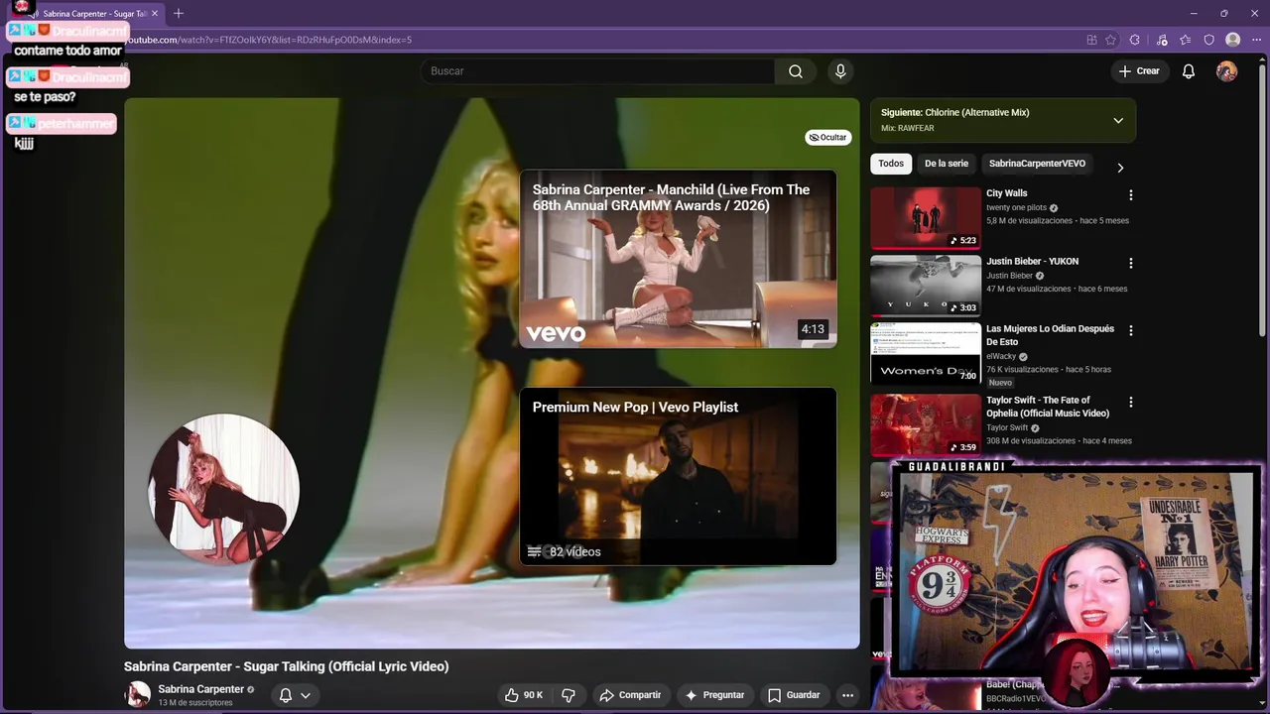The width and height of the screenshot is (1270, 714).
Task: Open browser profile icon
Action: pyautogui.click(x=1232, y=40)
